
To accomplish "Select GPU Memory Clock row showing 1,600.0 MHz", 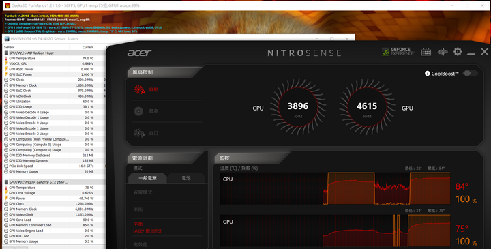I will point(53,85).
